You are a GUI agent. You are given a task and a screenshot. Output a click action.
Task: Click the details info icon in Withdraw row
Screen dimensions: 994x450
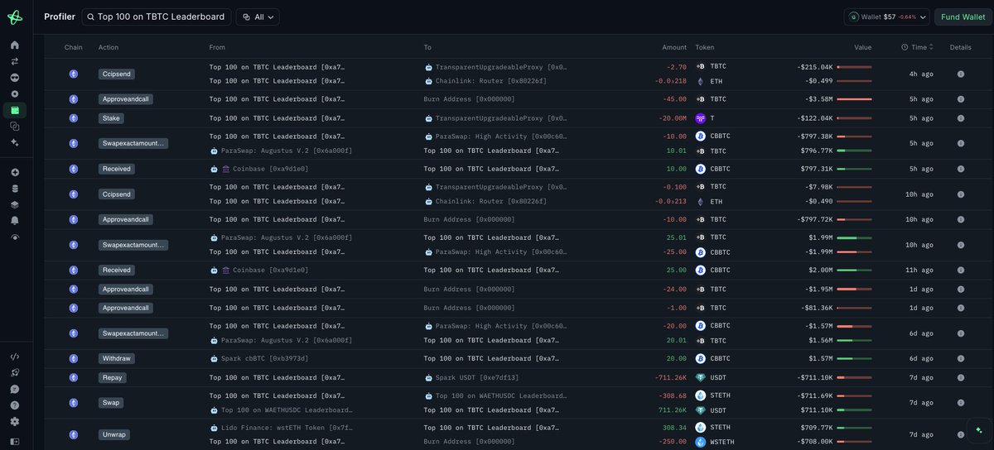click(961, 359)
